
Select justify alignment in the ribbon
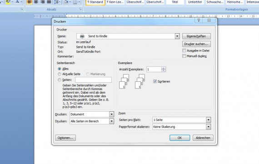(49, 2)
